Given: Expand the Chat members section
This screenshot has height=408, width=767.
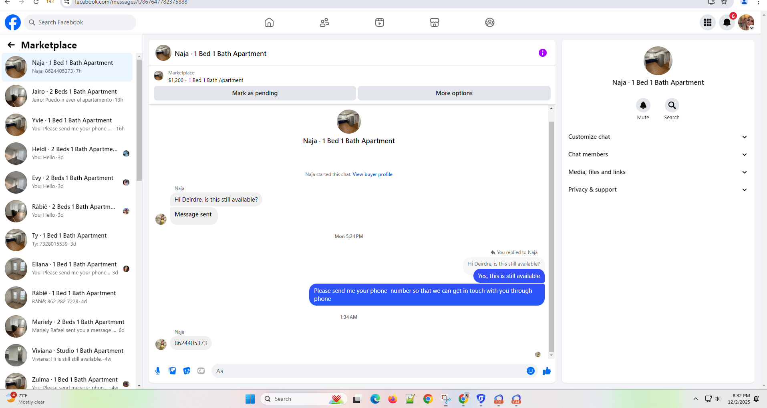Looking at the screenshot, I should pyautogui.click(x=658, y=154).
